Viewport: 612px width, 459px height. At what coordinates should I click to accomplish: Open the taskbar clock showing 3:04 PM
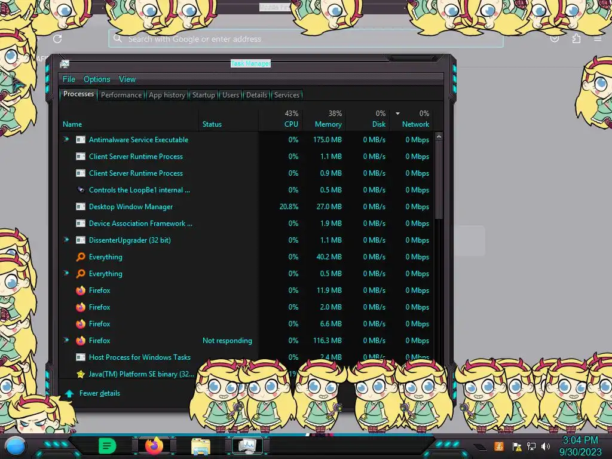[580, 446]
